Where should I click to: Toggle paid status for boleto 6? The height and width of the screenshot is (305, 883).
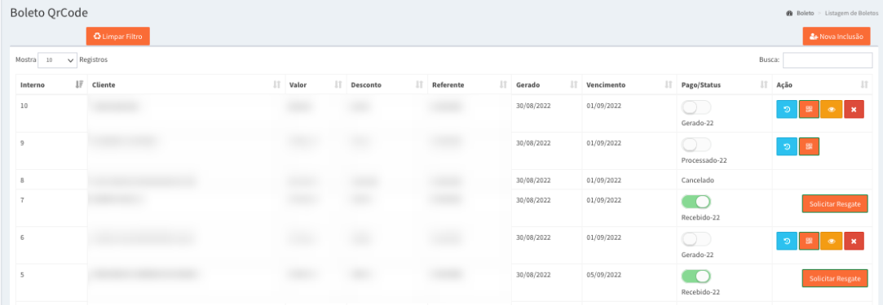click(x=696, y=239)
